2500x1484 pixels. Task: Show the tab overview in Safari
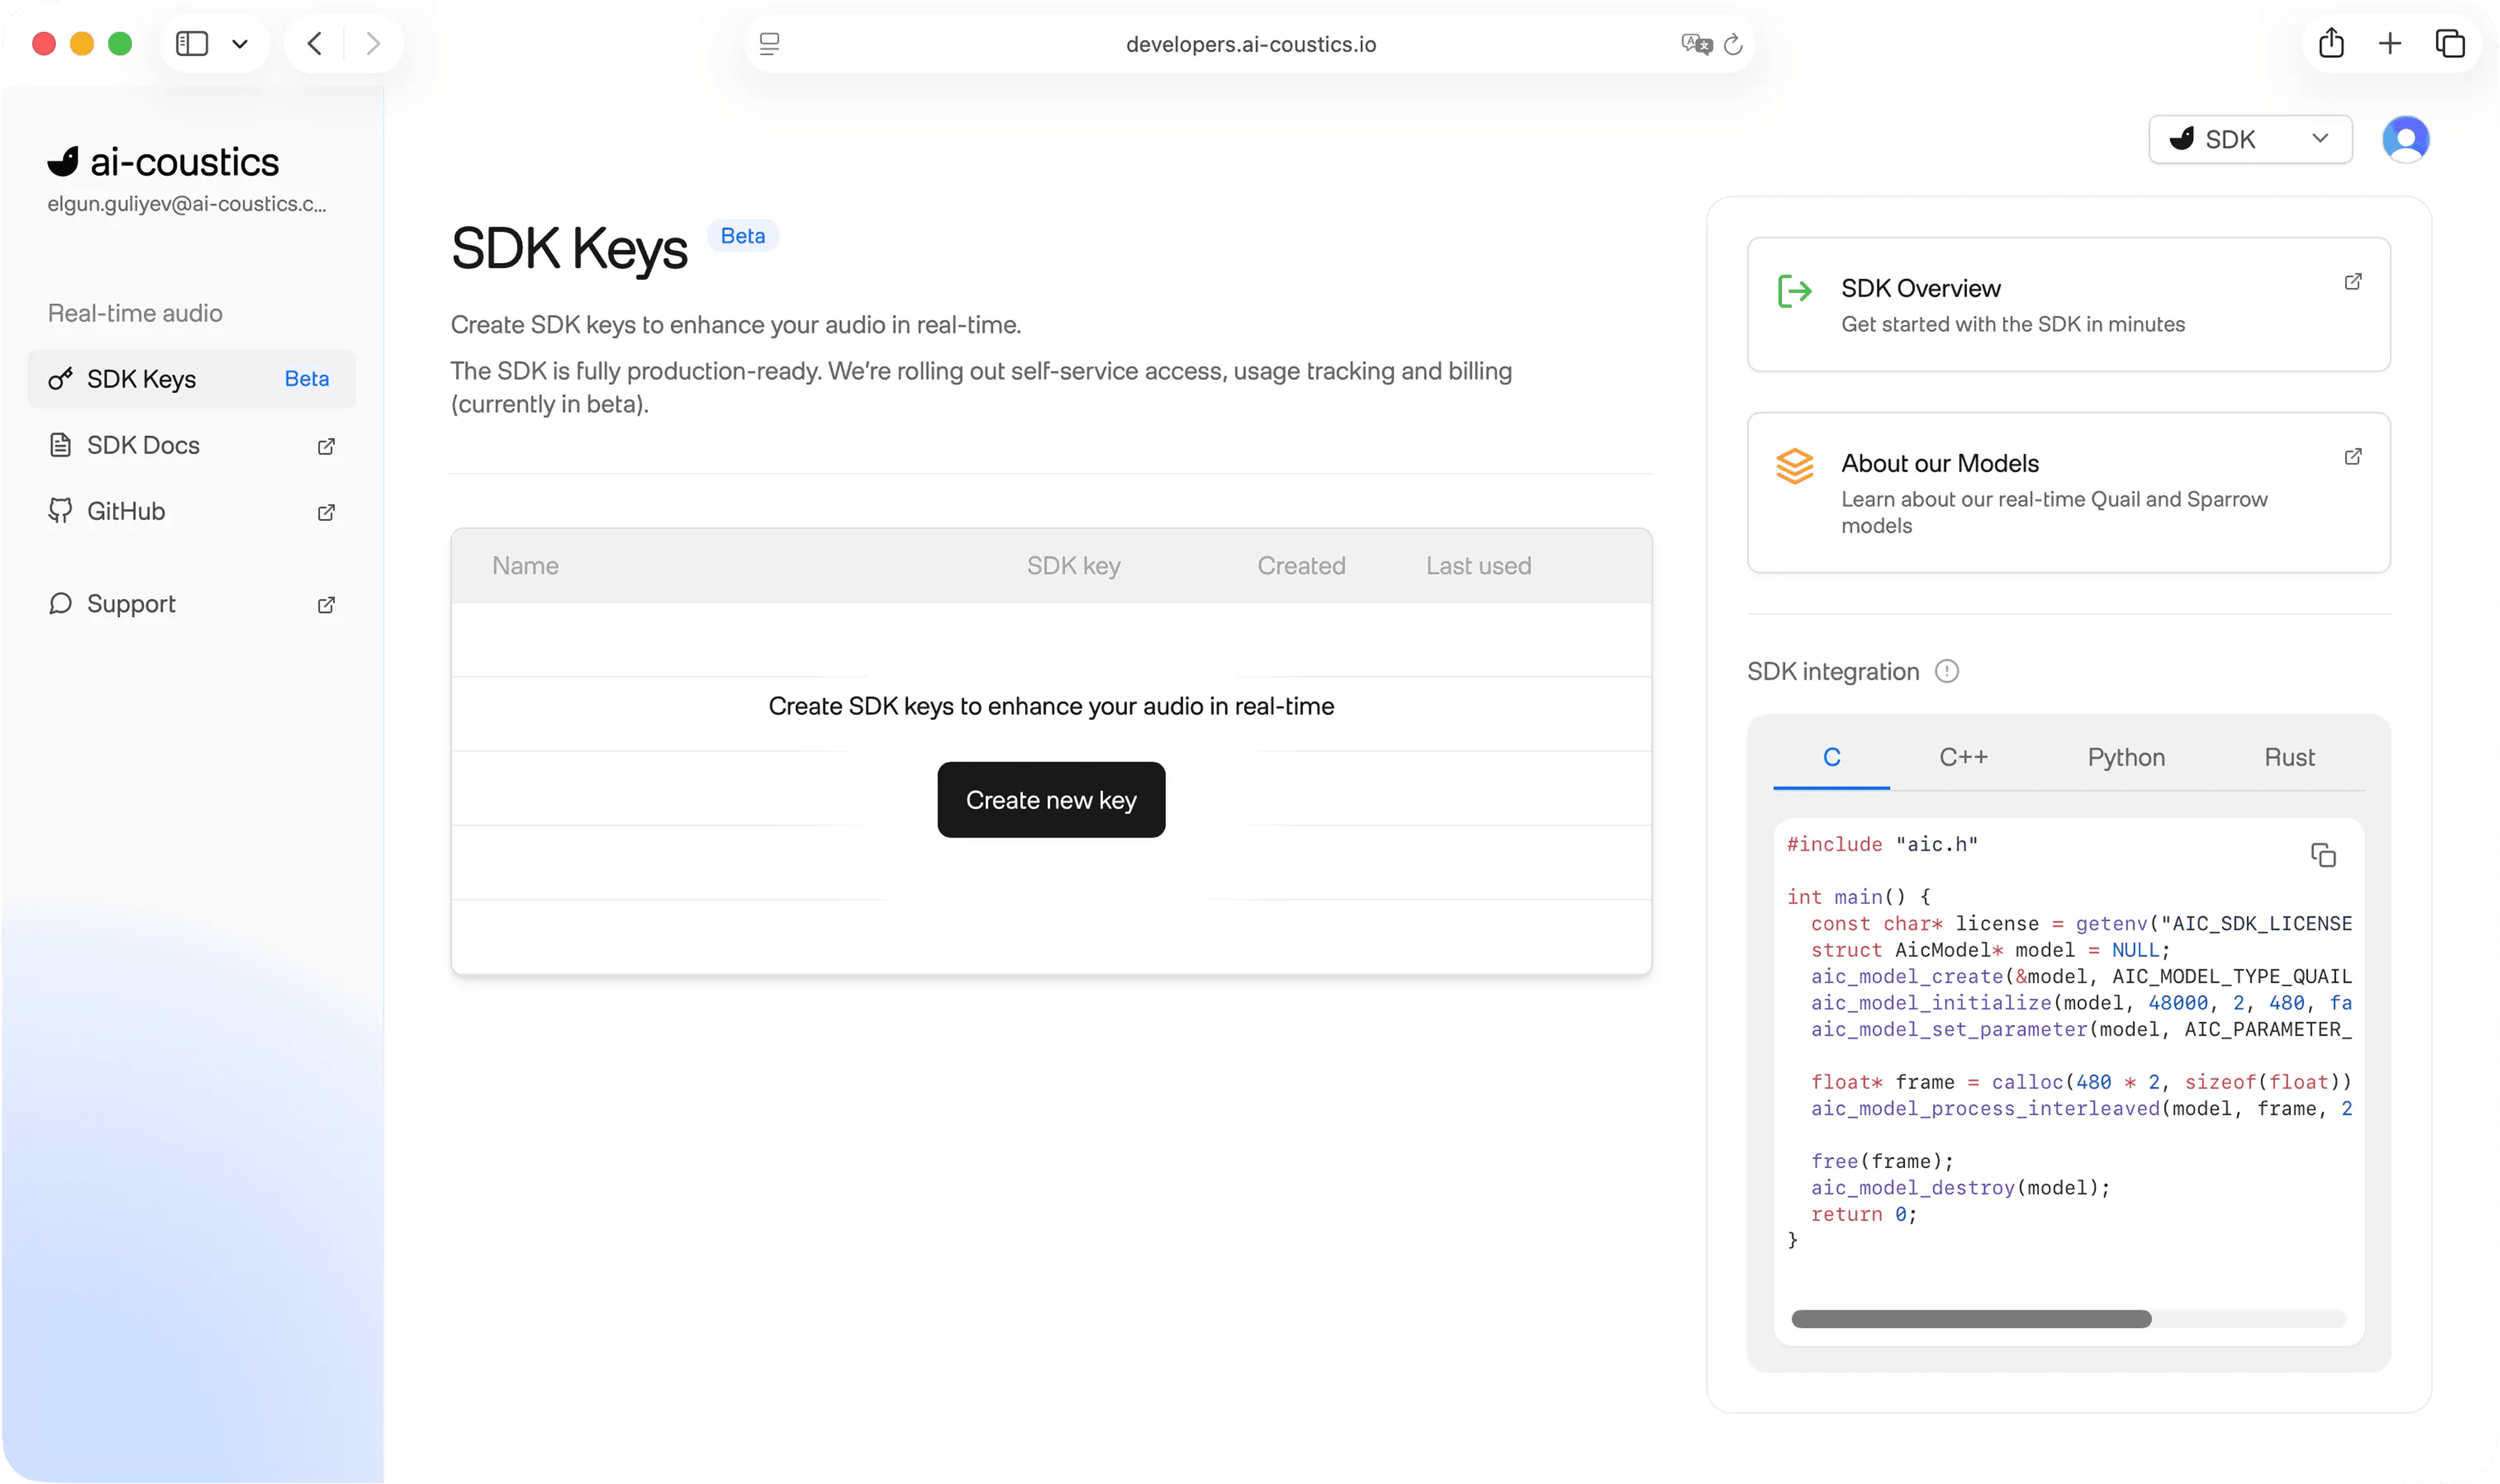tap(2450, 43)
